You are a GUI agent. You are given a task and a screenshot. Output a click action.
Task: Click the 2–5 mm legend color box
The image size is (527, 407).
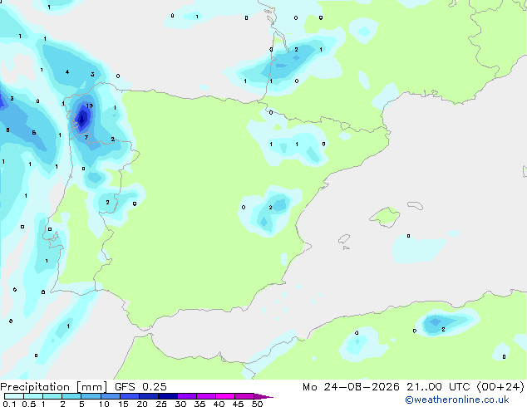(71, 396)
